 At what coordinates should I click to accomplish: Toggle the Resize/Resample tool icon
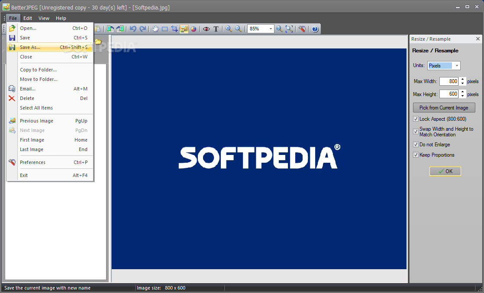[x=184, y=29]
